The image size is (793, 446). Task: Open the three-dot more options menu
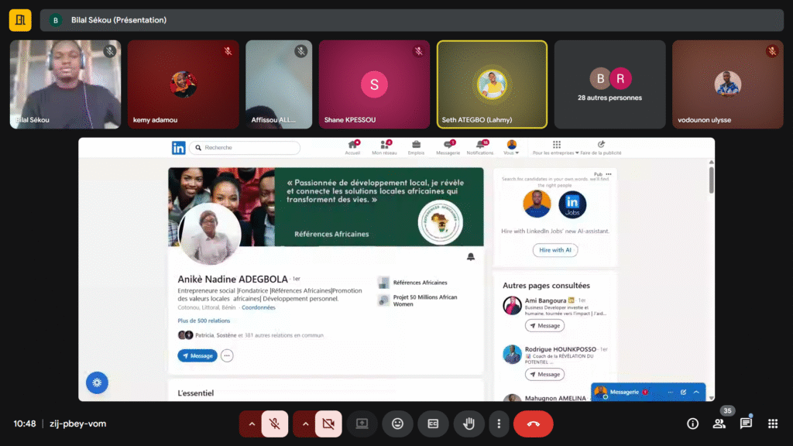pos(499,424)
